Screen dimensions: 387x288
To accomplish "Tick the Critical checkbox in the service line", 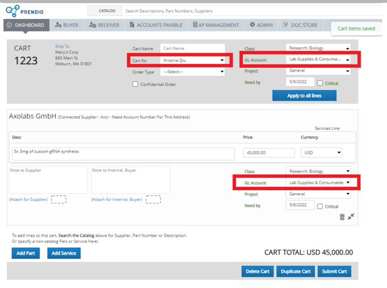I will click(320, 207).
